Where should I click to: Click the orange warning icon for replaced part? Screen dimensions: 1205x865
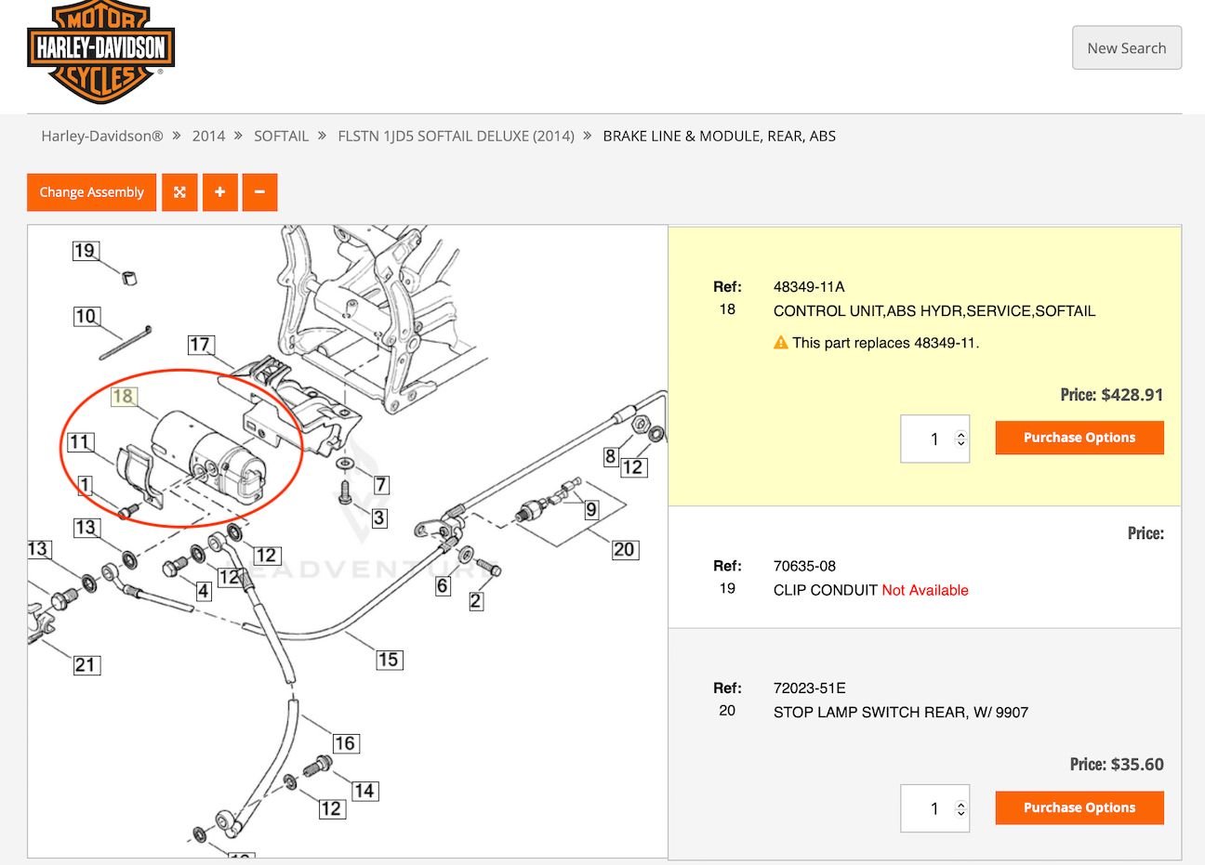[781, 343]
